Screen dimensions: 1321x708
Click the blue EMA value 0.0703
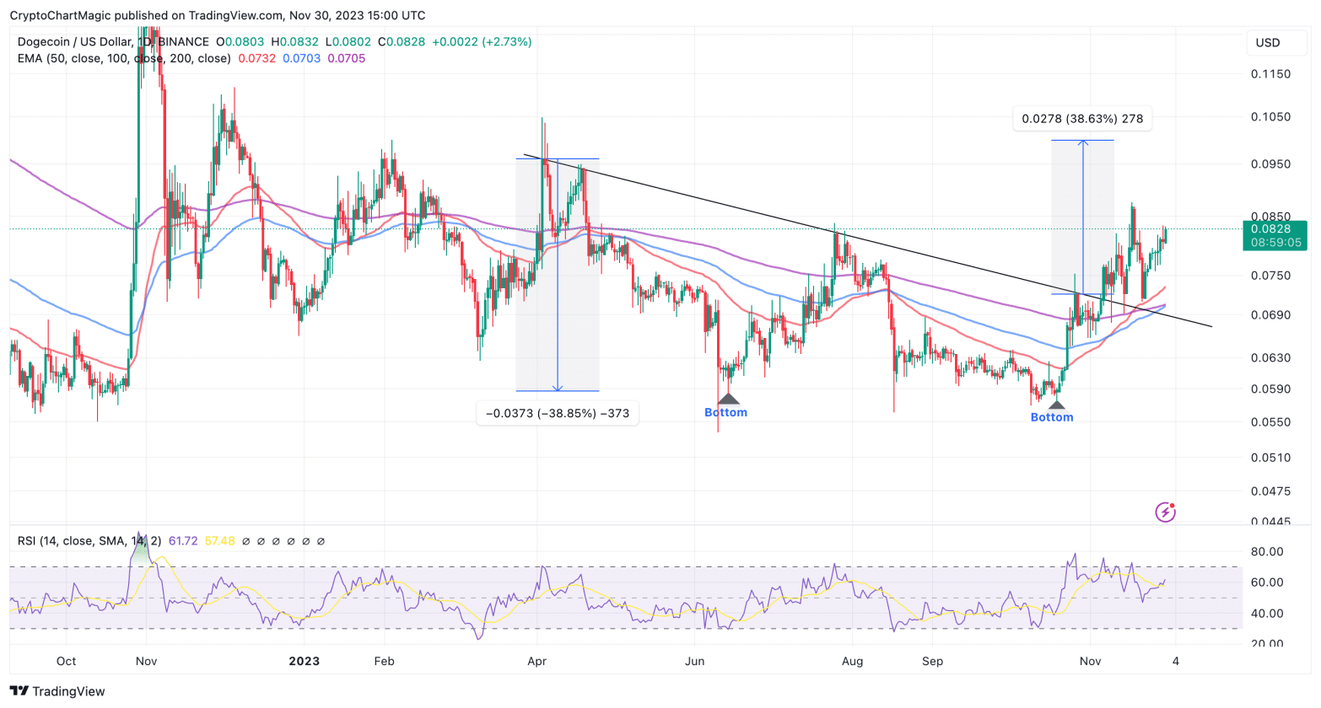coord(302,58)
